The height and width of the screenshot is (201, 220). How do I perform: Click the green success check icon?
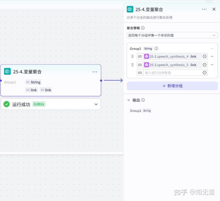(7, 104)
